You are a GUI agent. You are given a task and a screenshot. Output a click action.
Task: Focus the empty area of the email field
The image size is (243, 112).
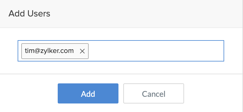(x=156, y=51)
